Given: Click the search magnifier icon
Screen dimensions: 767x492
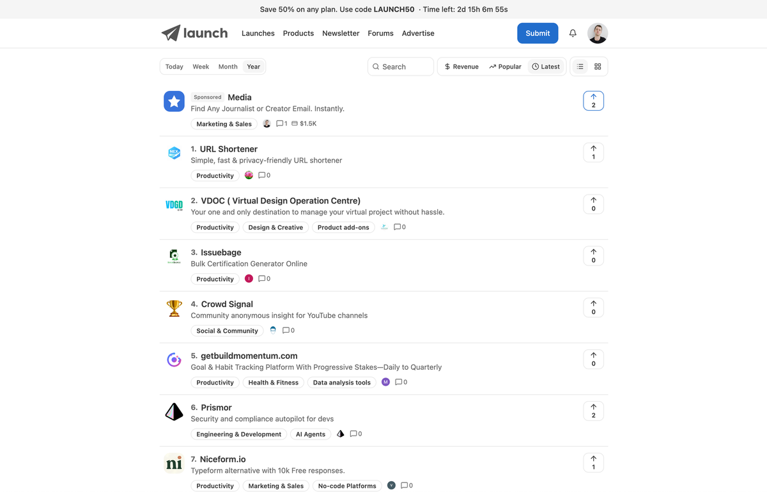Looking at the screenshot, I should click(x=376, y=66).
